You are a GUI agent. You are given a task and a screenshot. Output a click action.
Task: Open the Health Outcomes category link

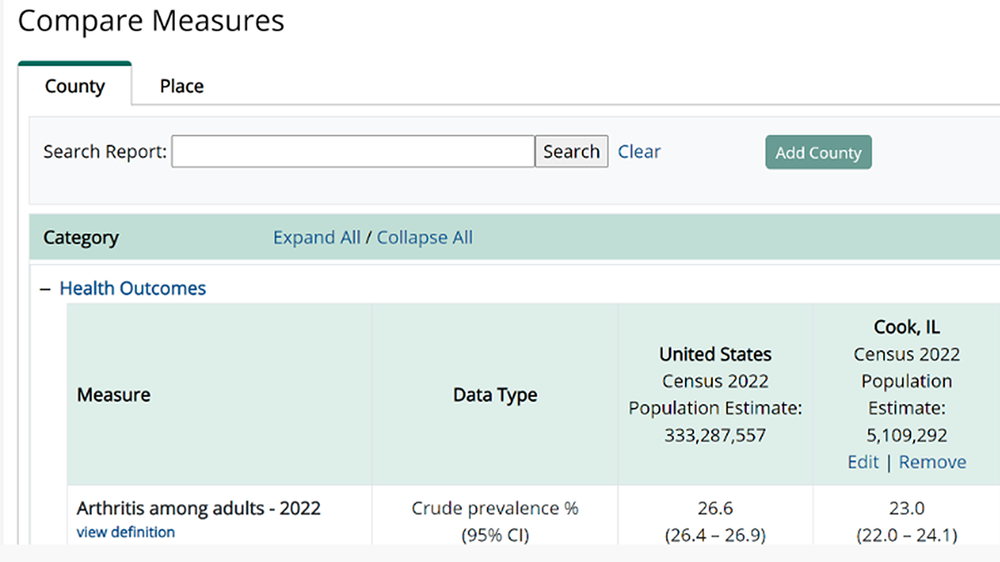(x=132, y=287)
